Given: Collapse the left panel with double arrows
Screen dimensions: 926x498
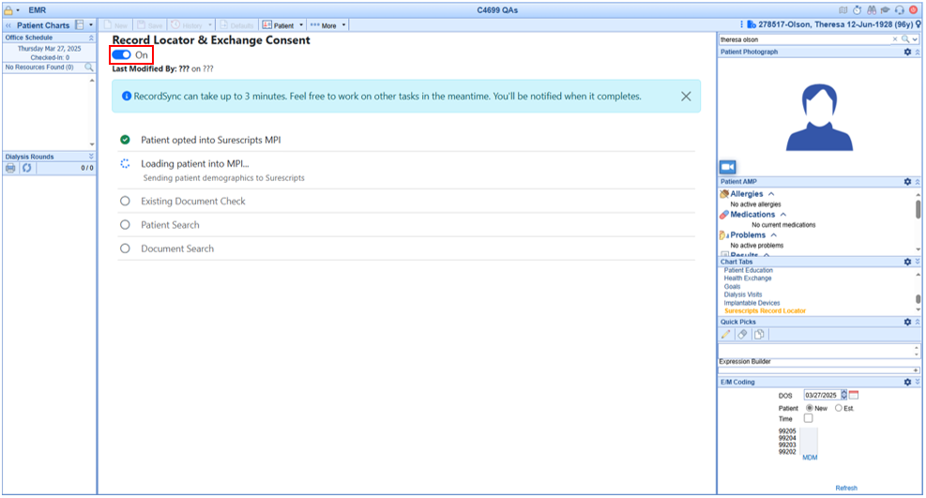Looking at the screenshot, I should (8, 25).
